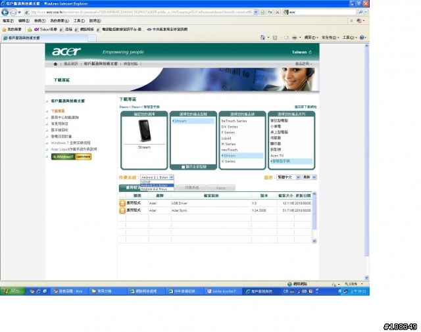Open the View menu in IE
This screenshot has height=332, width=421.
(39, 20)
